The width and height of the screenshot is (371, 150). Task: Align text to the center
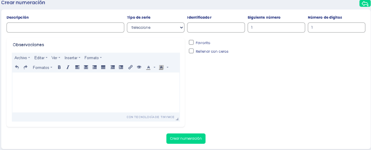coord(86,67)
